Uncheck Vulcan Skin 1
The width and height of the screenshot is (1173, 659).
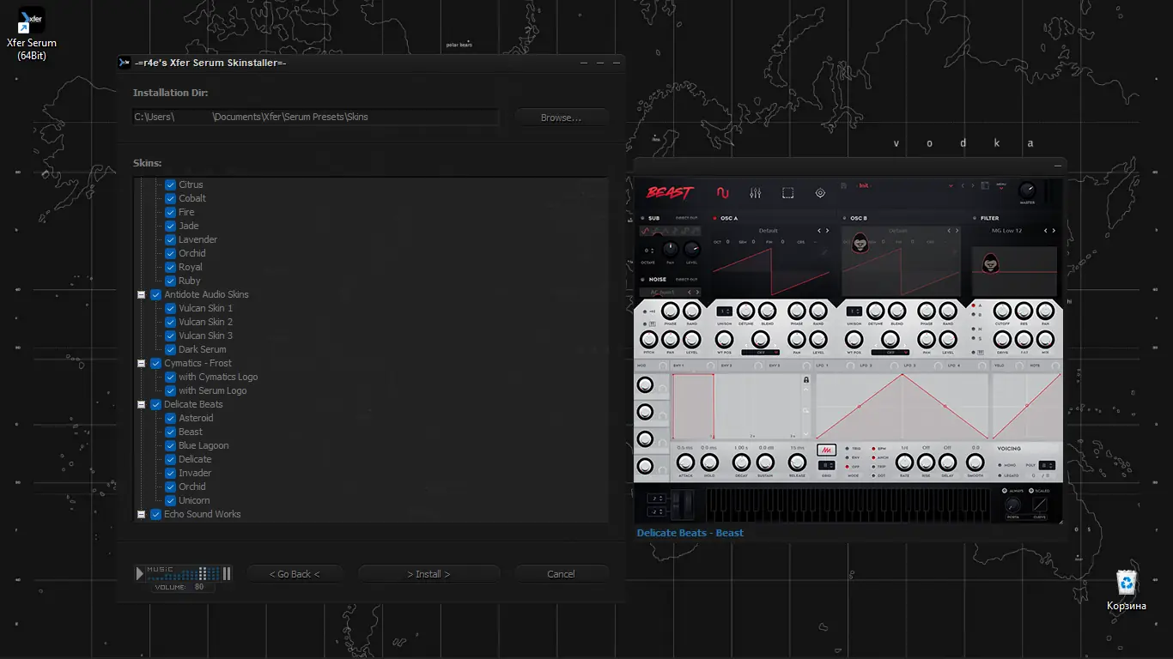[x=170, y=308]
